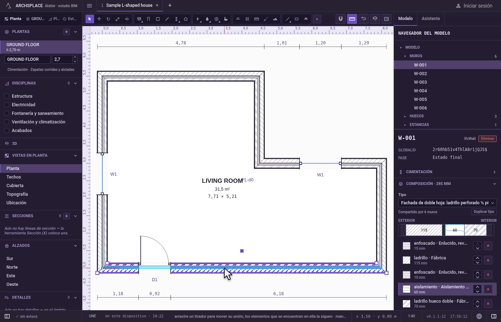Select the door tool icon
Viewport: 501px width, 322px height.
(x=149, y=19)
